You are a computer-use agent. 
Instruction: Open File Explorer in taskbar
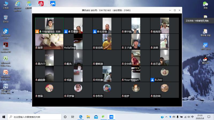click(x=88, y=117)
